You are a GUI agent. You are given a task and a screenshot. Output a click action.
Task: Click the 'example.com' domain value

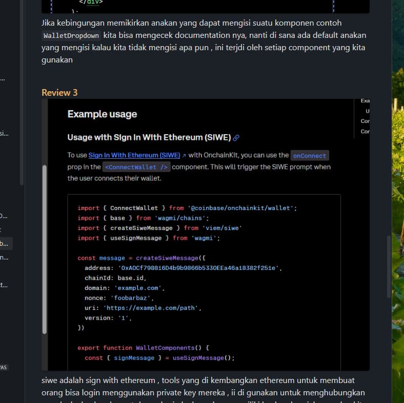137,288
